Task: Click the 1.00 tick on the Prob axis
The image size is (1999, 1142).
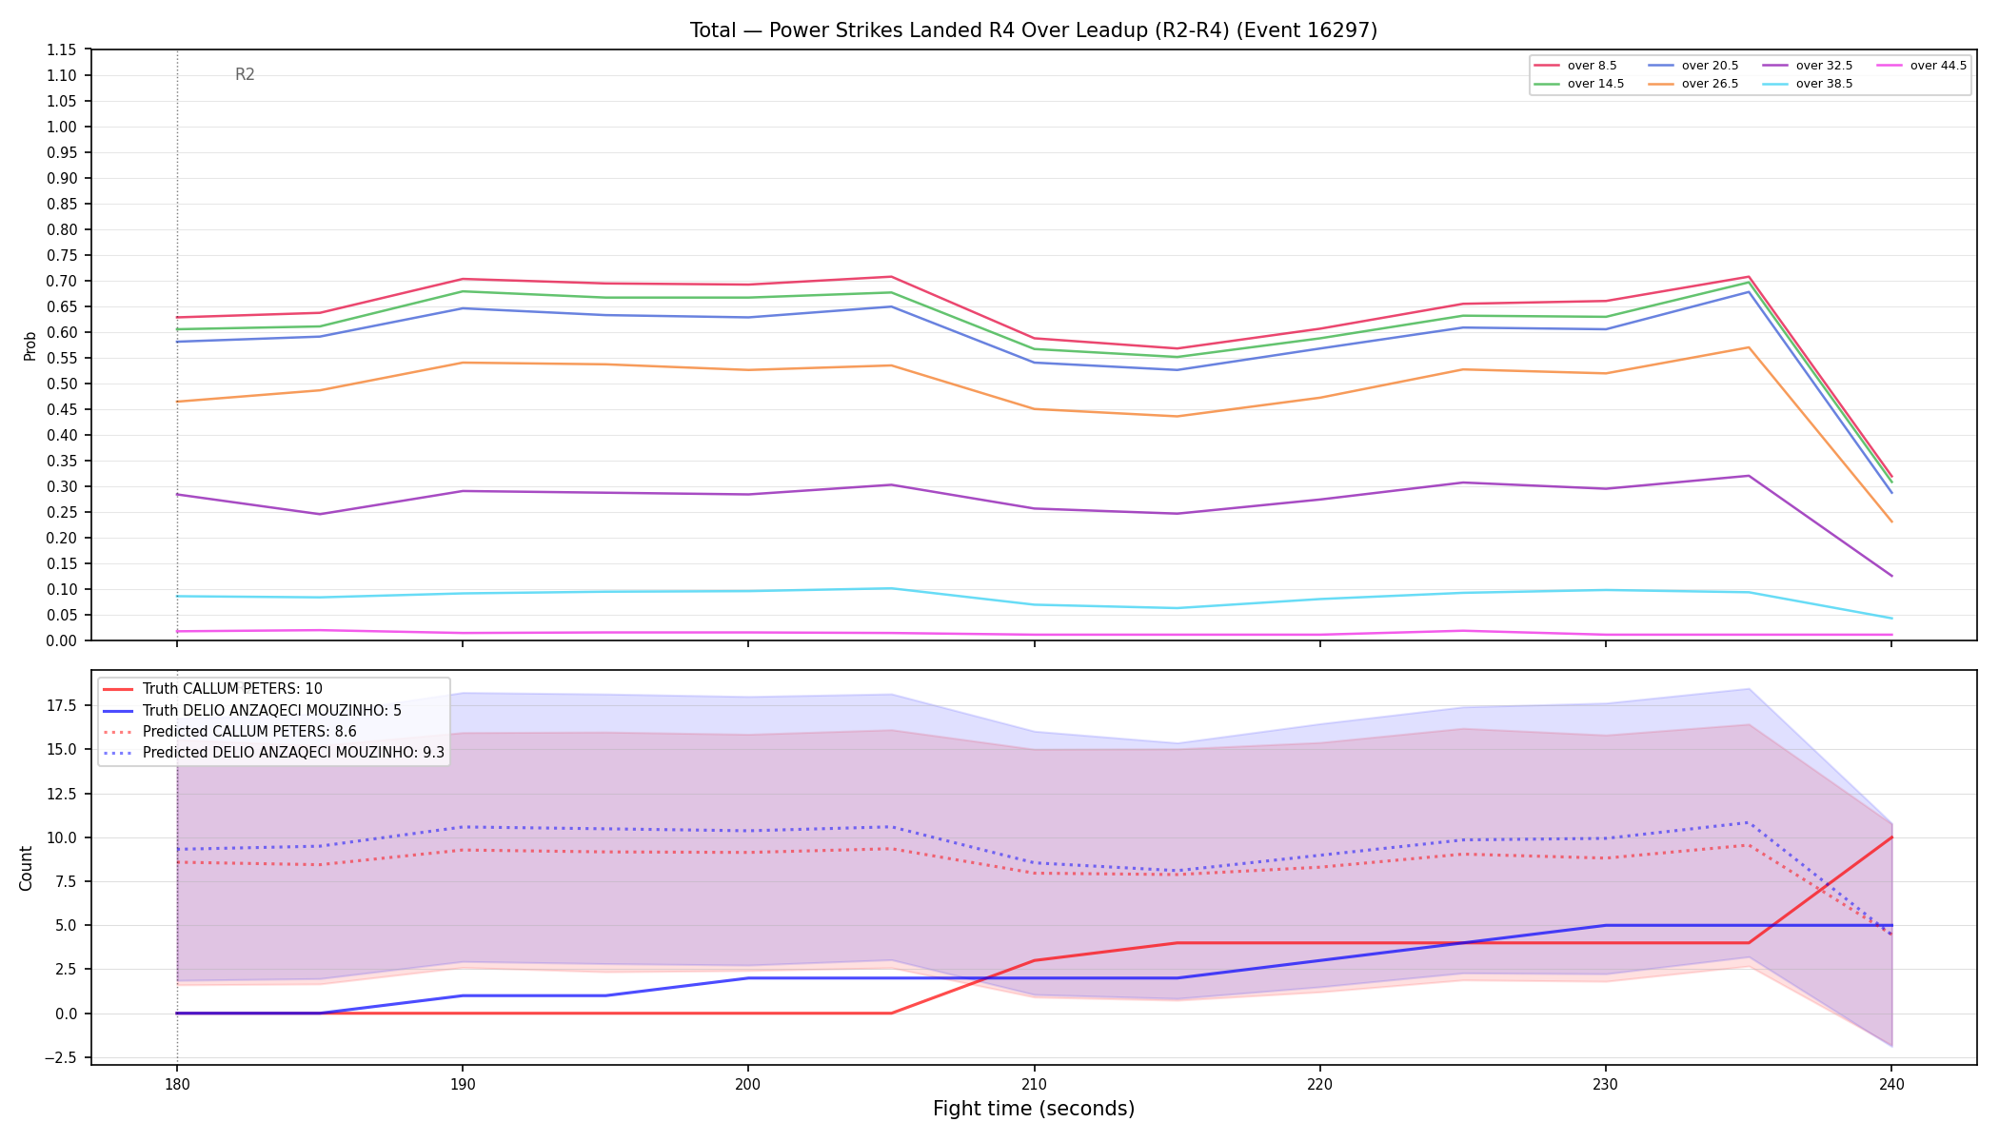Action: pyautogui.click(x=63, y=128)
